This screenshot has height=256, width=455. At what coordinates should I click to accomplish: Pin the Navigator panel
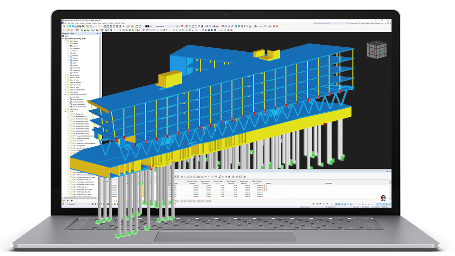[x=97, y=34]
